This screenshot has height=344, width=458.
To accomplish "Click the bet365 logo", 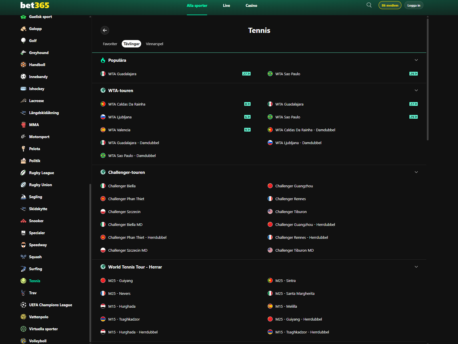I will coord(35,5).
